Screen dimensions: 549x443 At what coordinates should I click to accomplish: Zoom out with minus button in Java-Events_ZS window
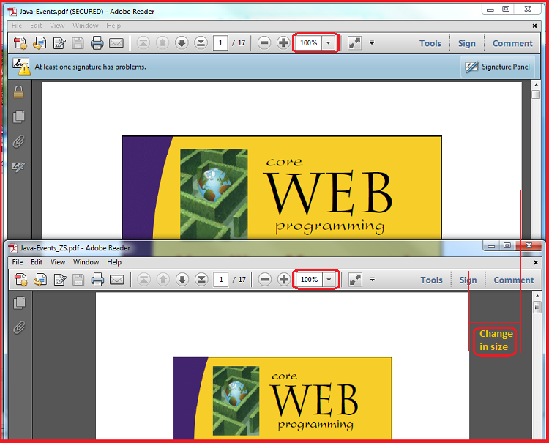265,280
